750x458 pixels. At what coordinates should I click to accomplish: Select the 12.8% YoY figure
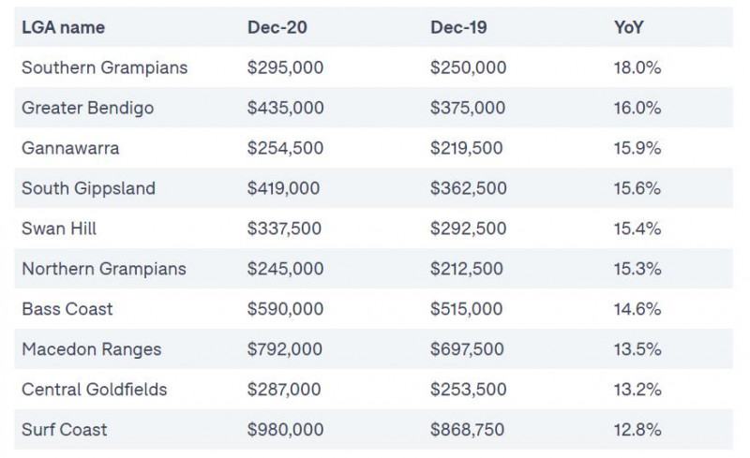pyautogui.click(x=637, y=430)
